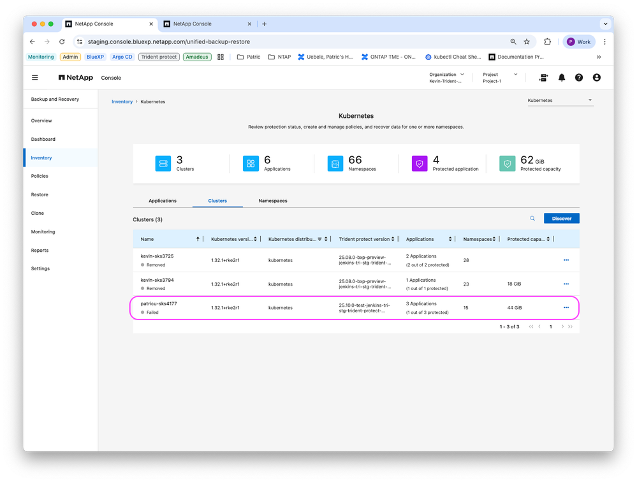Go to last page in pagination
Screen dimensions: 637x482
[571, 326]
